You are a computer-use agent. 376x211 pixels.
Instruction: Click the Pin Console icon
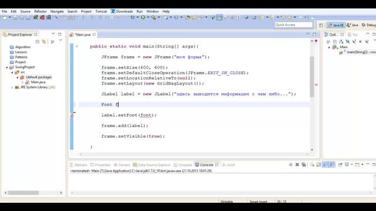pyautogui.click(x=340, y=165)
